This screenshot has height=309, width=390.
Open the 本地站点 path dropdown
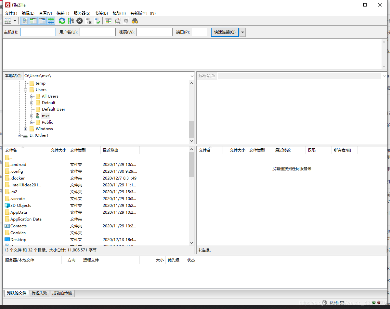tap(192, 76)
